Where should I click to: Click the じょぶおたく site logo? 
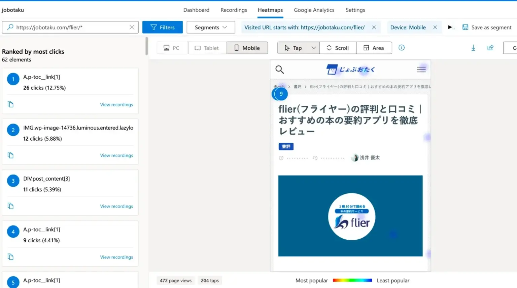[350, 69]
